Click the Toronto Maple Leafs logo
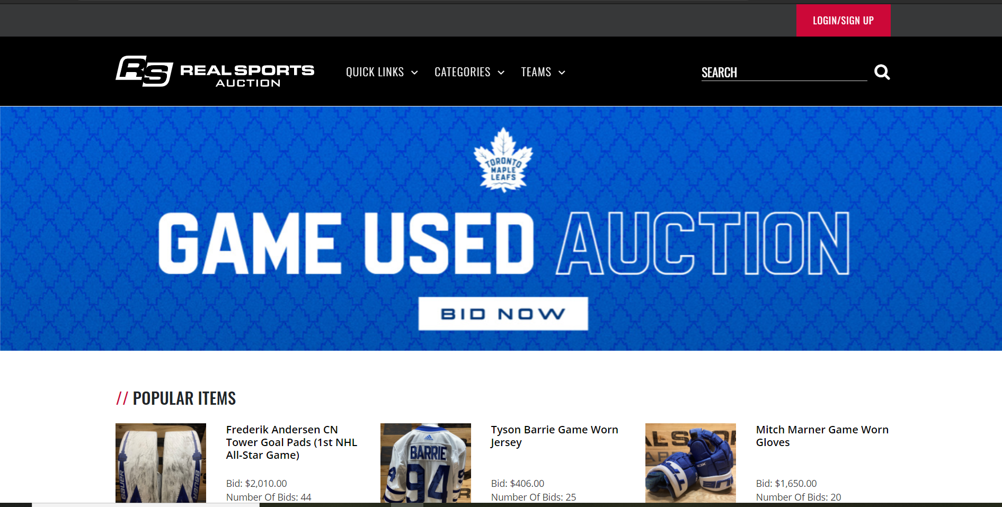This screenshot has width=1002, height=507. click(x=503, y=160)
